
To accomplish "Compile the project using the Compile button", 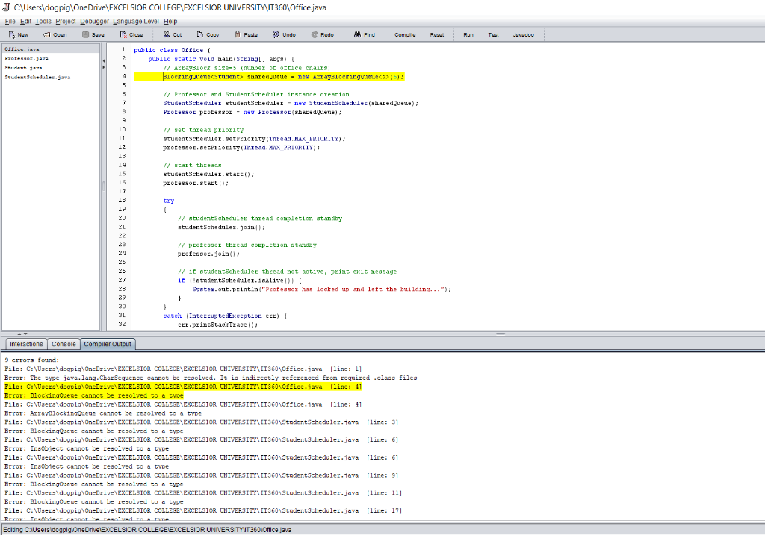I will point(404,34).
